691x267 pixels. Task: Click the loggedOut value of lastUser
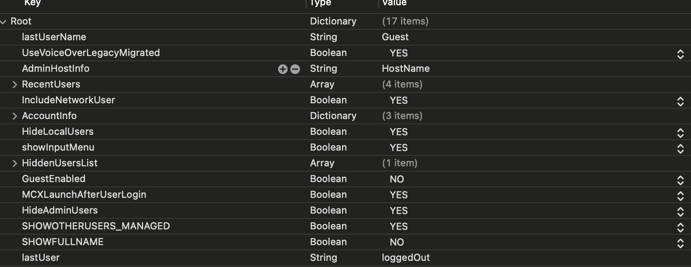click(405, 258)
